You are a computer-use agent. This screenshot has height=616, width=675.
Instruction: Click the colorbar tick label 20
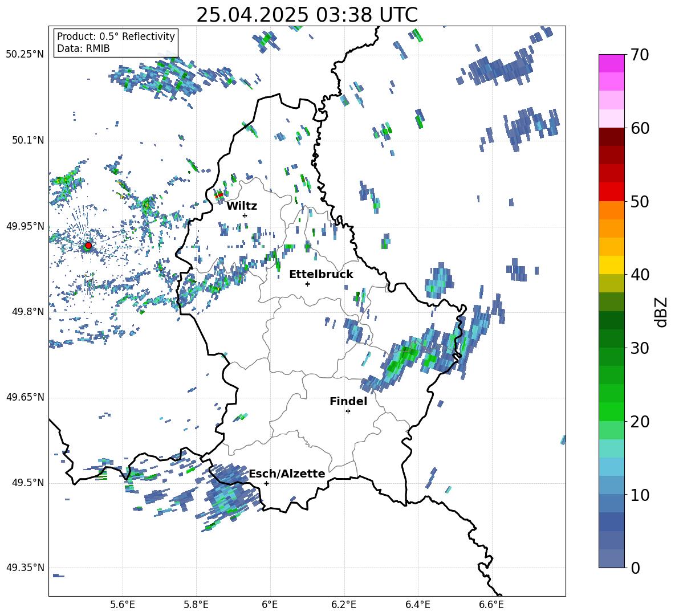639,422
